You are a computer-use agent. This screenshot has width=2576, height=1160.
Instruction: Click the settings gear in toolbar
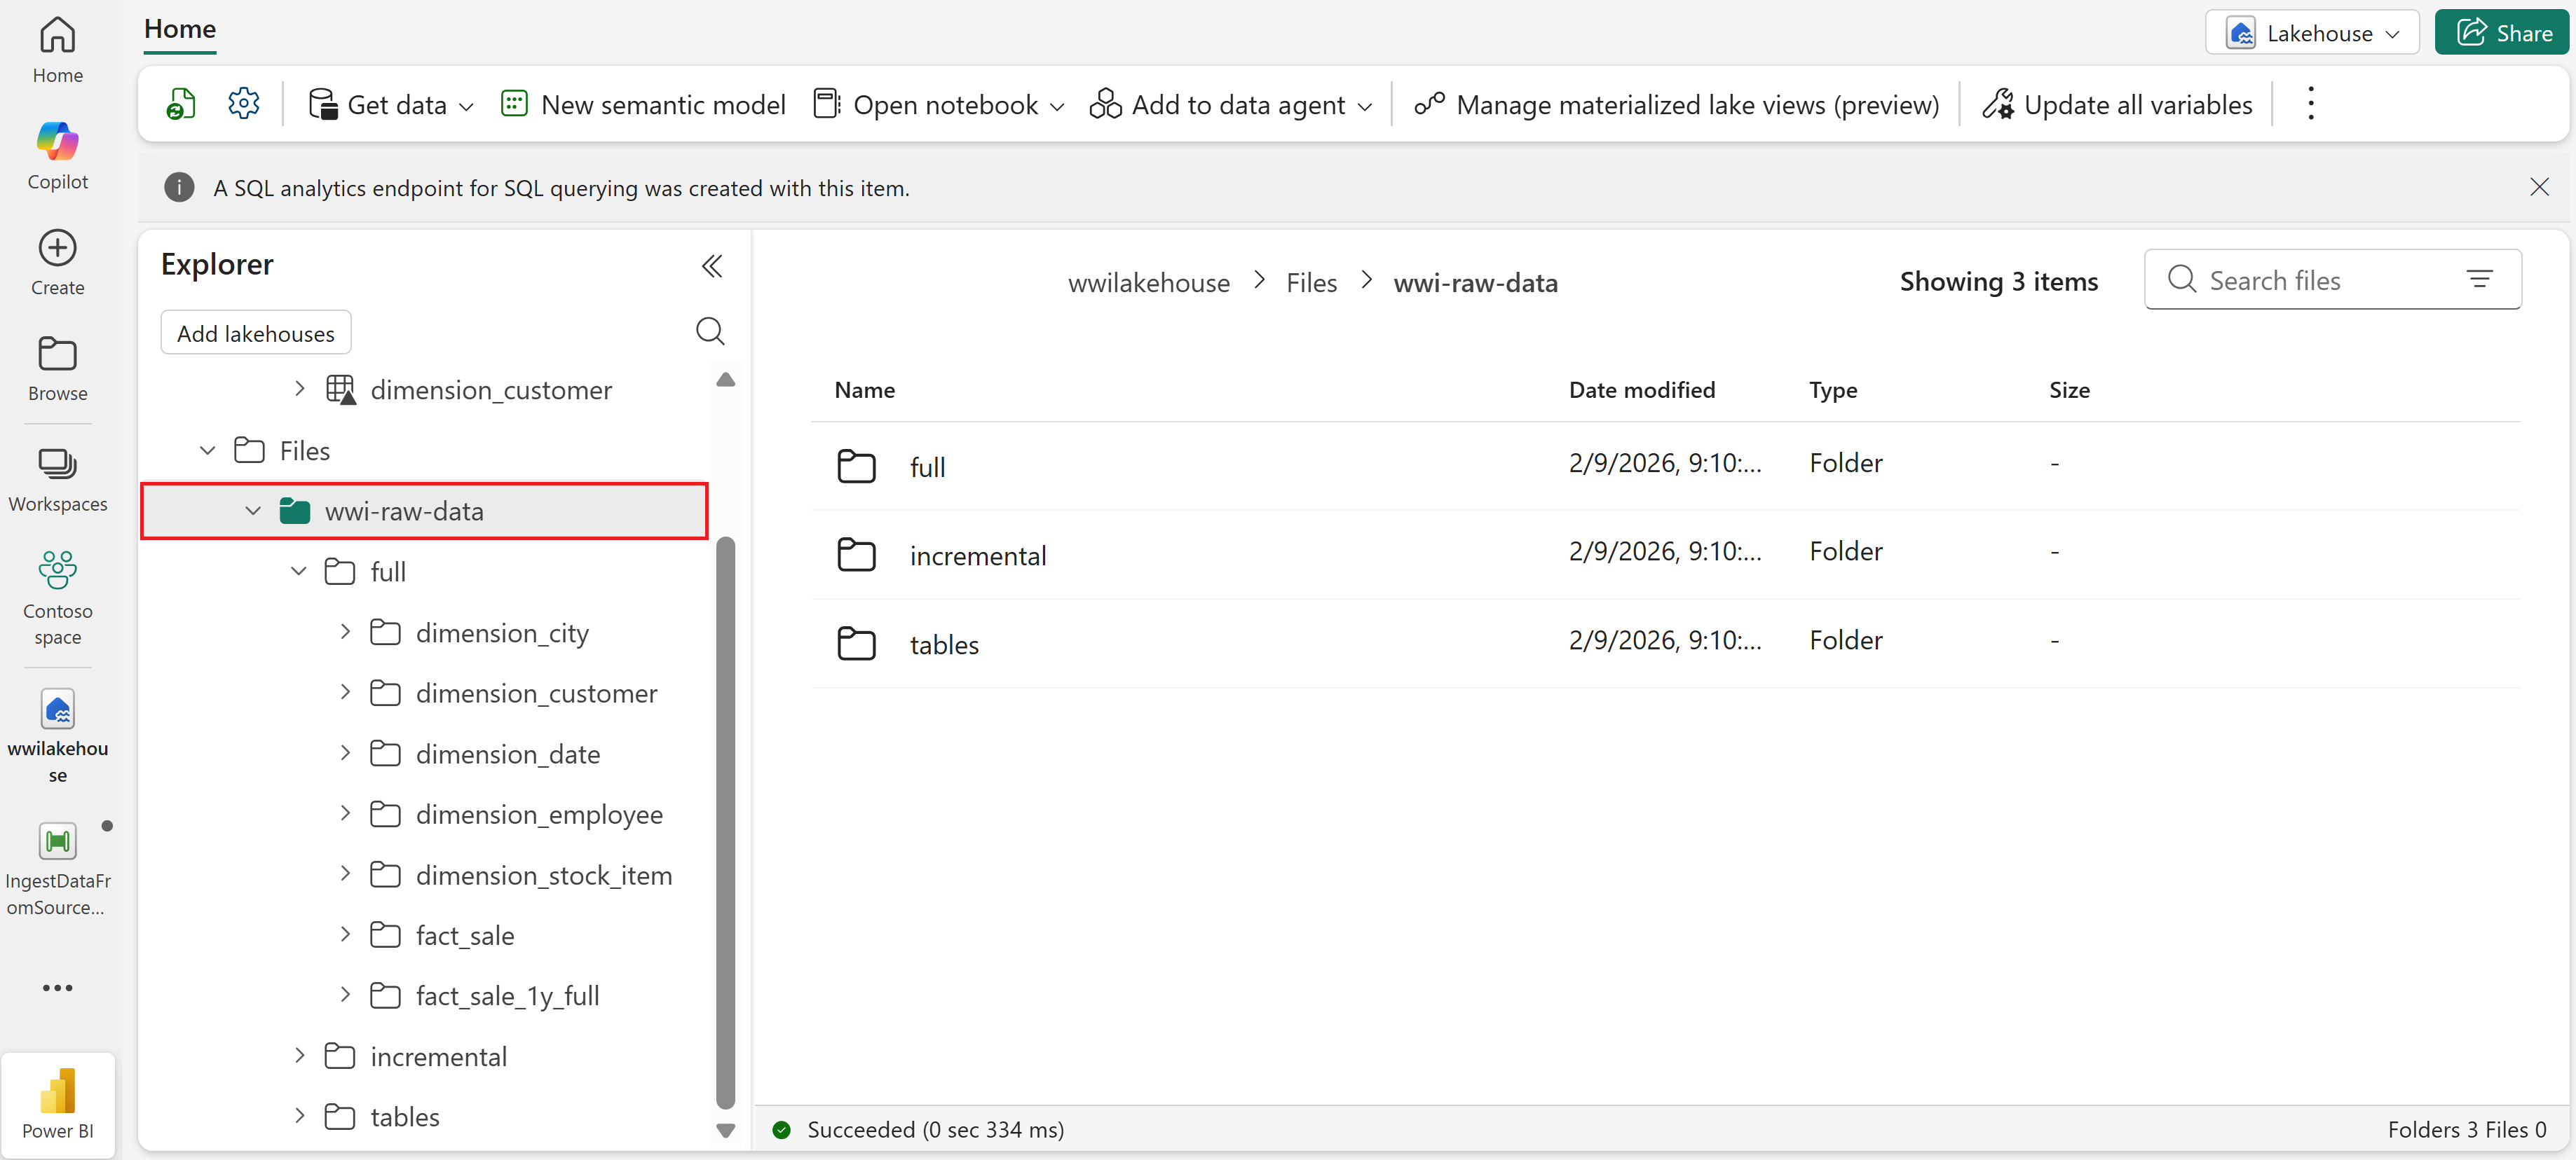coord(243,104)
